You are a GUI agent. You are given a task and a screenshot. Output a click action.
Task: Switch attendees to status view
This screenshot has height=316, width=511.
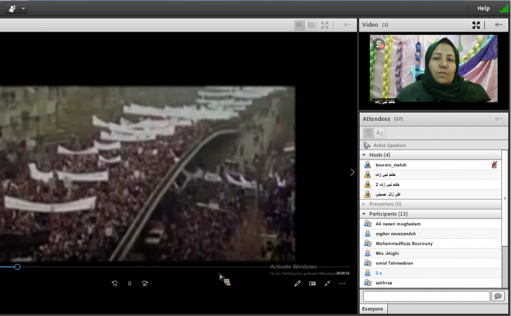(380, 133)
